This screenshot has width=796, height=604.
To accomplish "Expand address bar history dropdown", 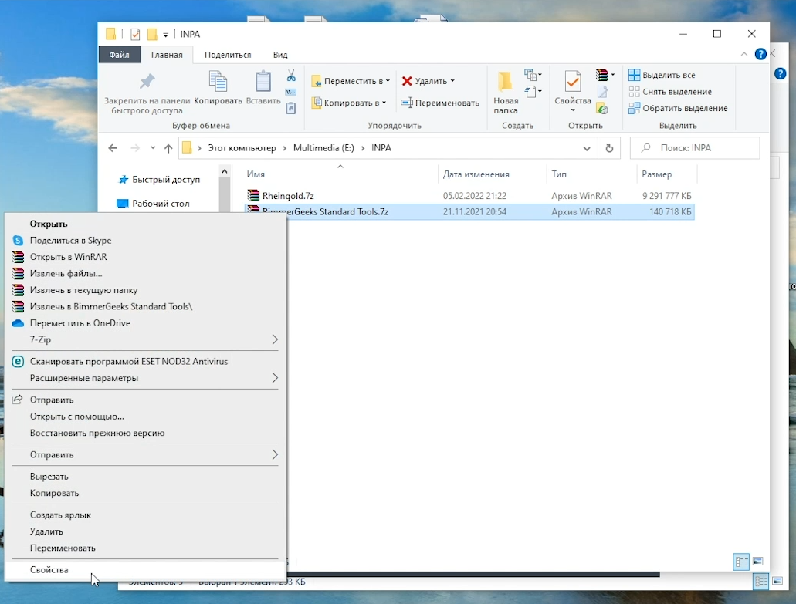I will click(586, 149).
